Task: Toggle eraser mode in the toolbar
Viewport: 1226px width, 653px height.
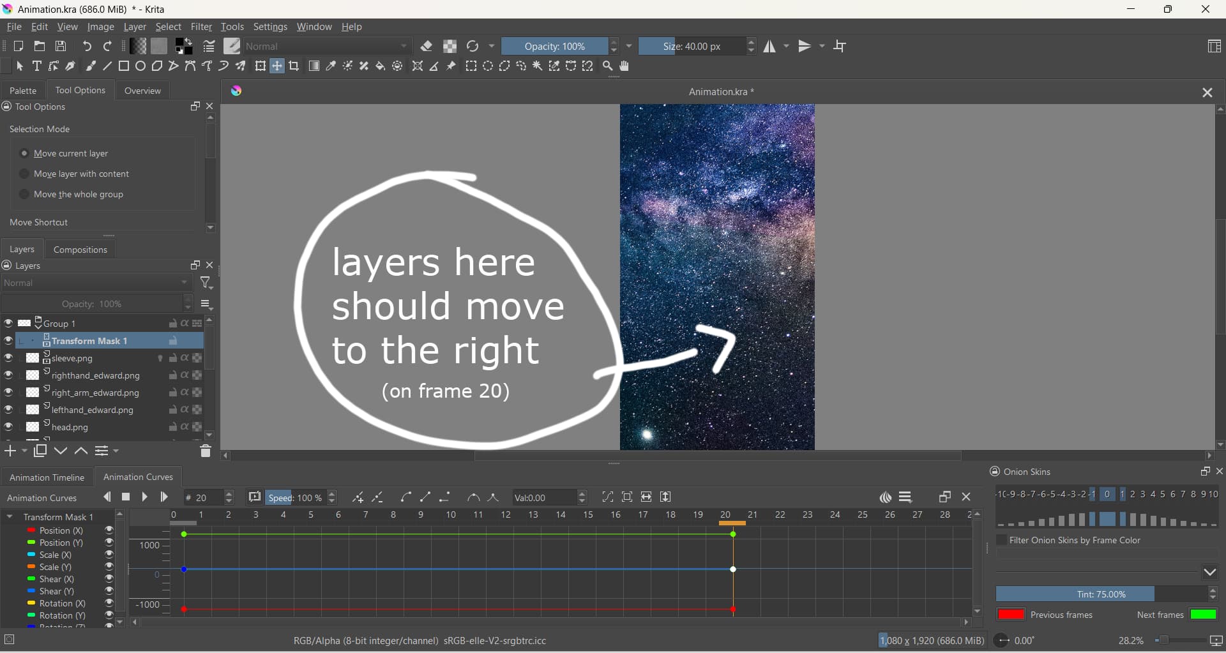Action: [427, 47]
